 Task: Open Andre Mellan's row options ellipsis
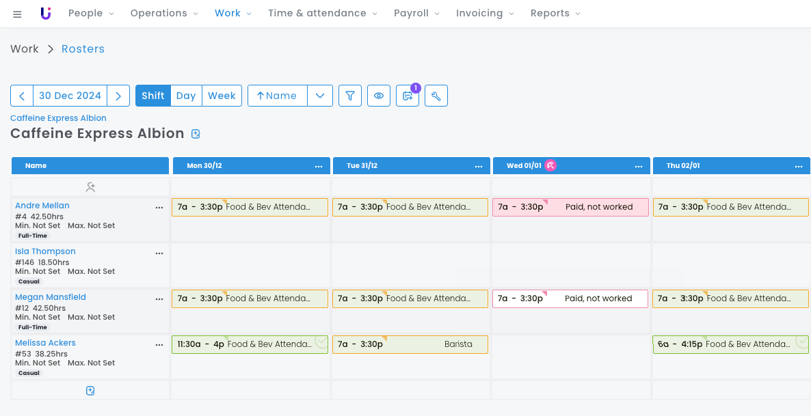click(x=159, y=207)
